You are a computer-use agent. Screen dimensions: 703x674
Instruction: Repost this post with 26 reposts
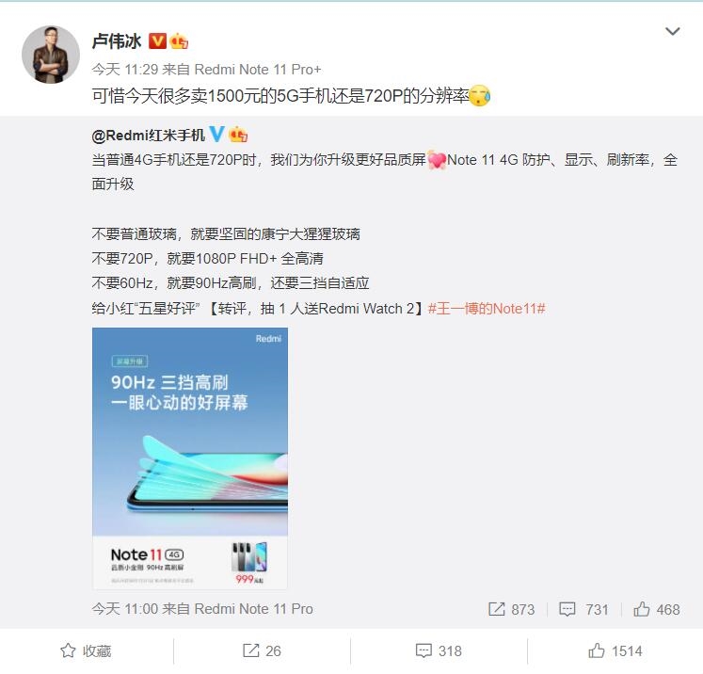[x=262, y=650]
